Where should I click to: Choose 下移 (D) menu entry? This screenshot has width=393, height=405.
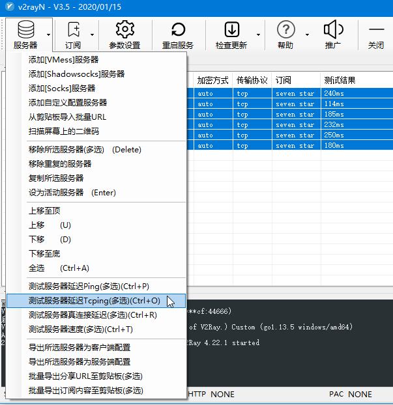(96, 240)
